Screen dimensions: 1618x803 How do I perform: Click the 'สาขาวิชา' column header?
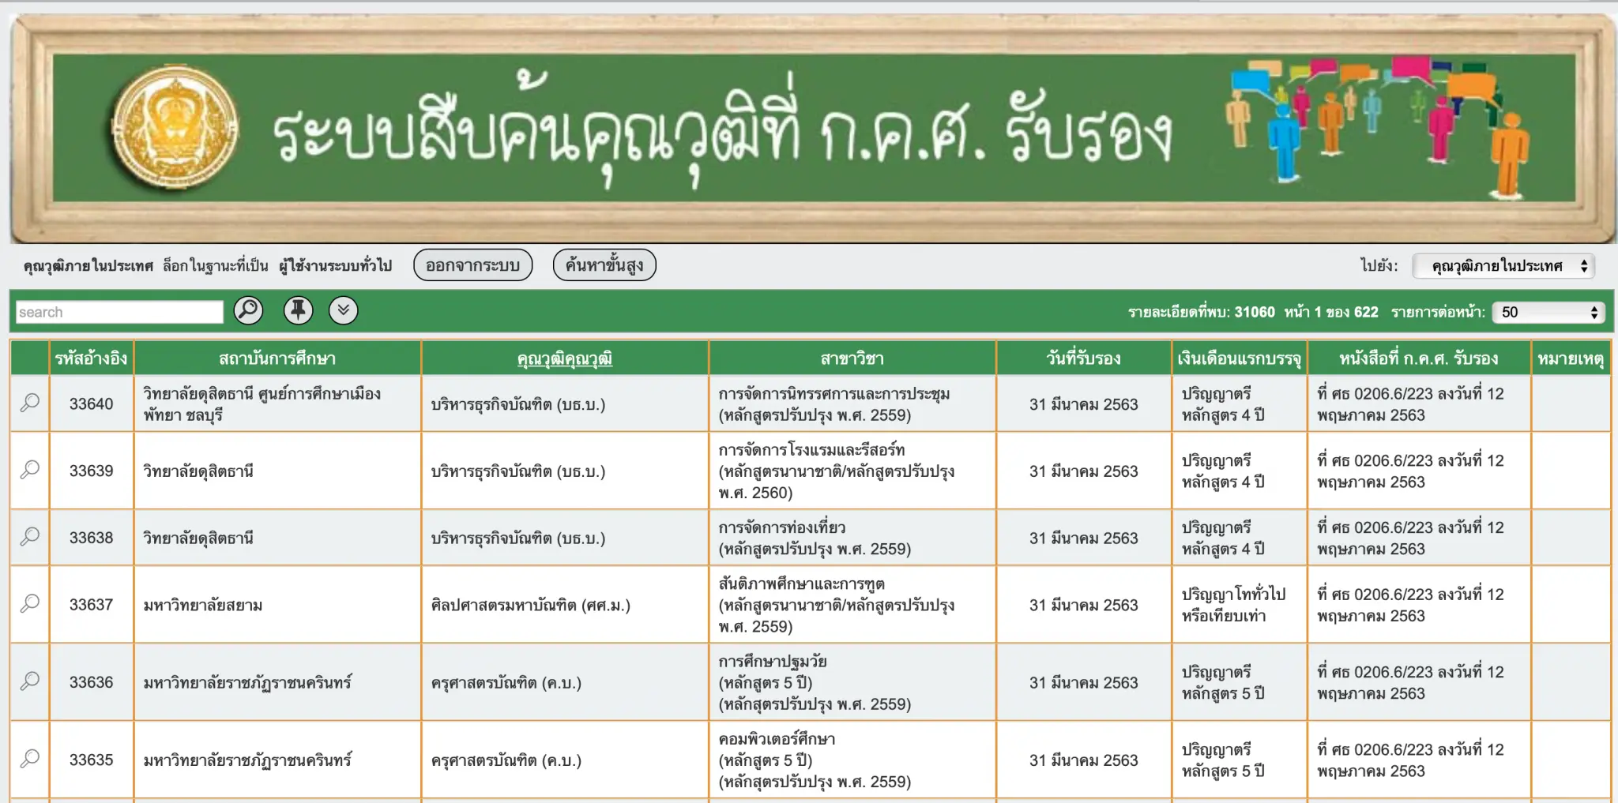click(852, 358)
